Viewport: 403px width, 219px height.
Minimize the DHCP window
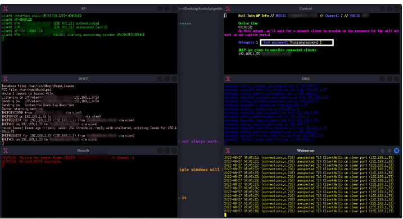coord(160,79)
